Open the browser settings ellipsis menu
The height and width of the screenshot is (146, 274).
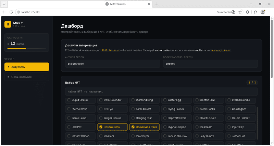[270, 12]
